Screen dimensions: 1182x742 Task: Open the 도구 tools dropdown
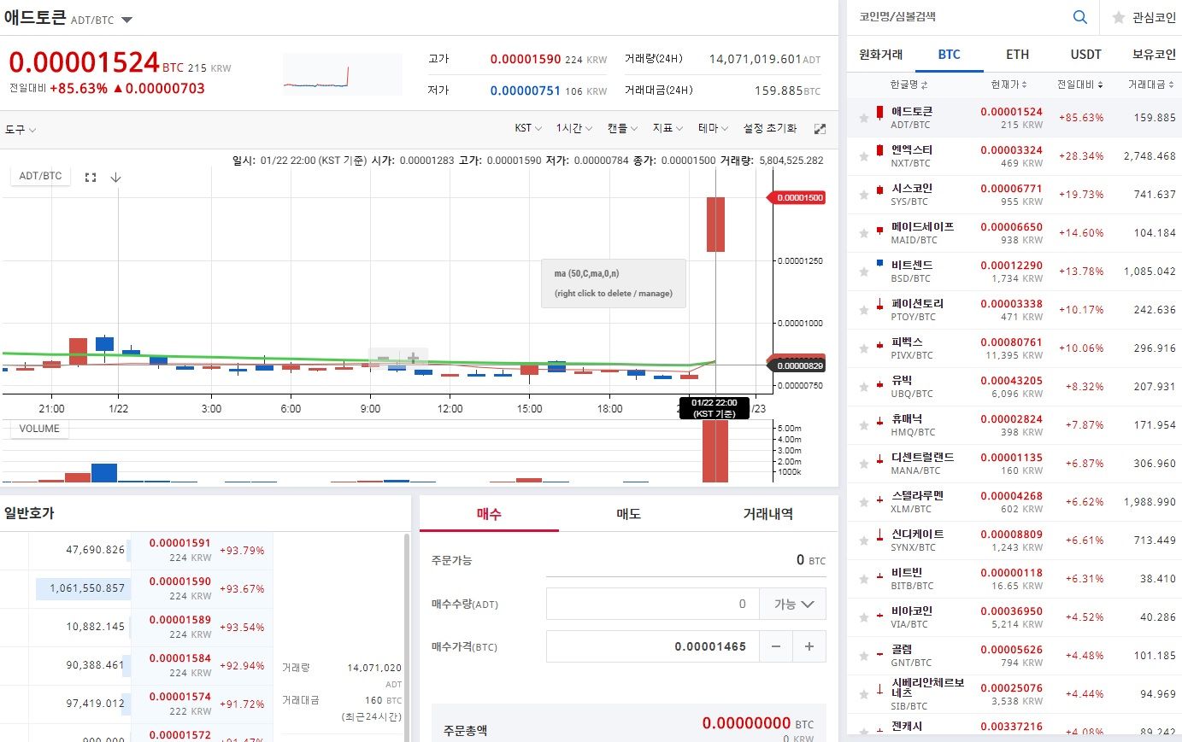pyautogui.click(x=21, y=130)
